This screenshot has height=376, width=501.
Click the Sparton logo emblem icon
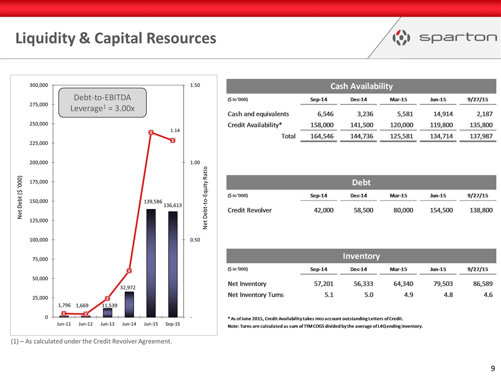[400, 38]
